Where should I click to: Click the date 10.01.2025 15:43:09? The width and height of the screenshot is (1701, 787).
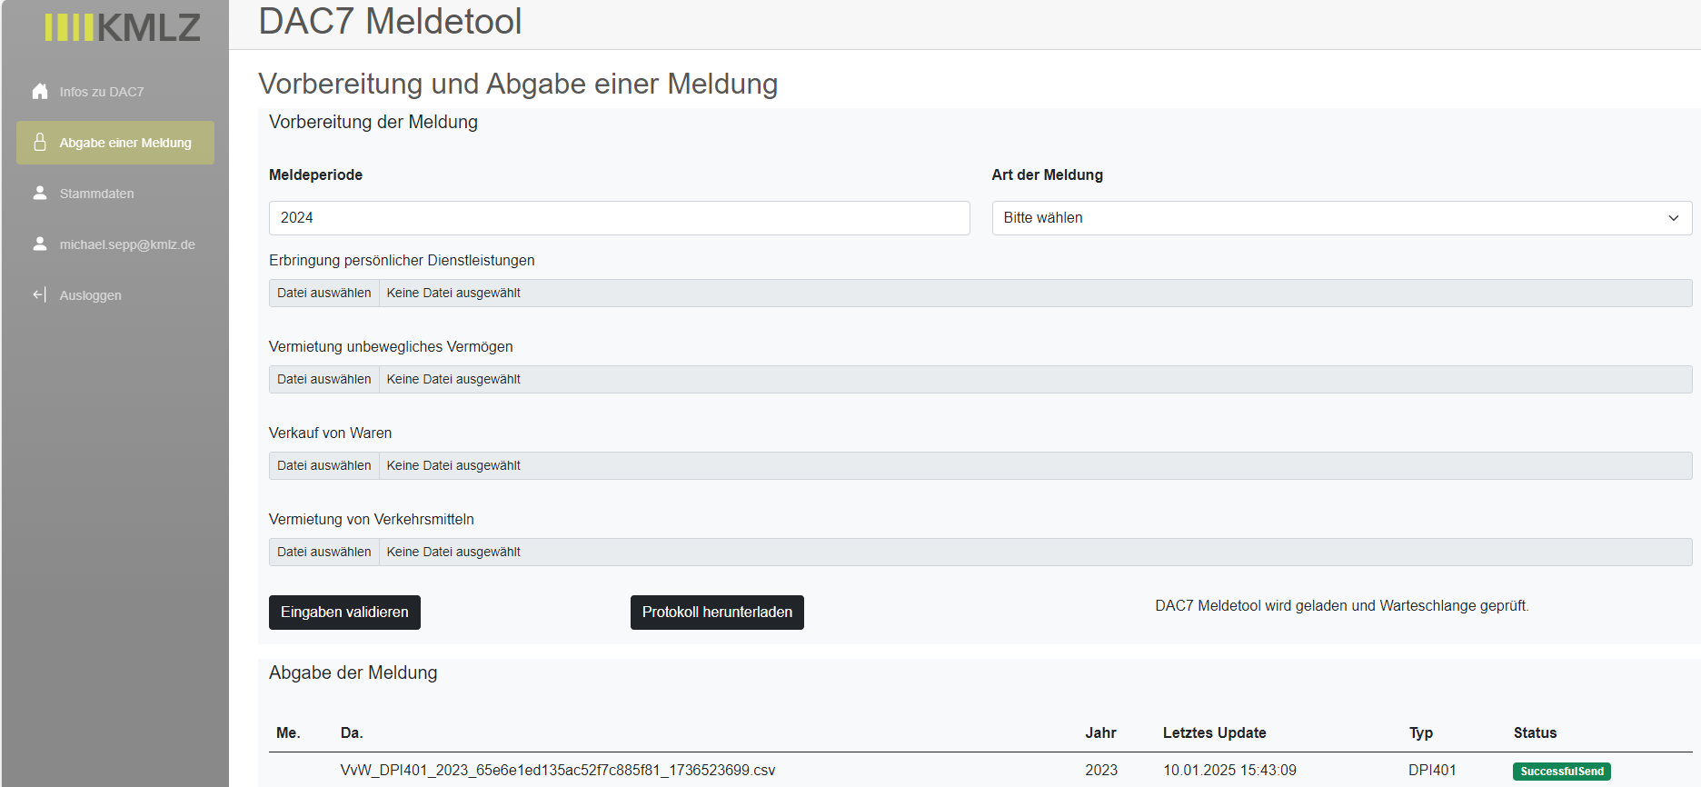pyautogui.click(x=1229, y=771)
